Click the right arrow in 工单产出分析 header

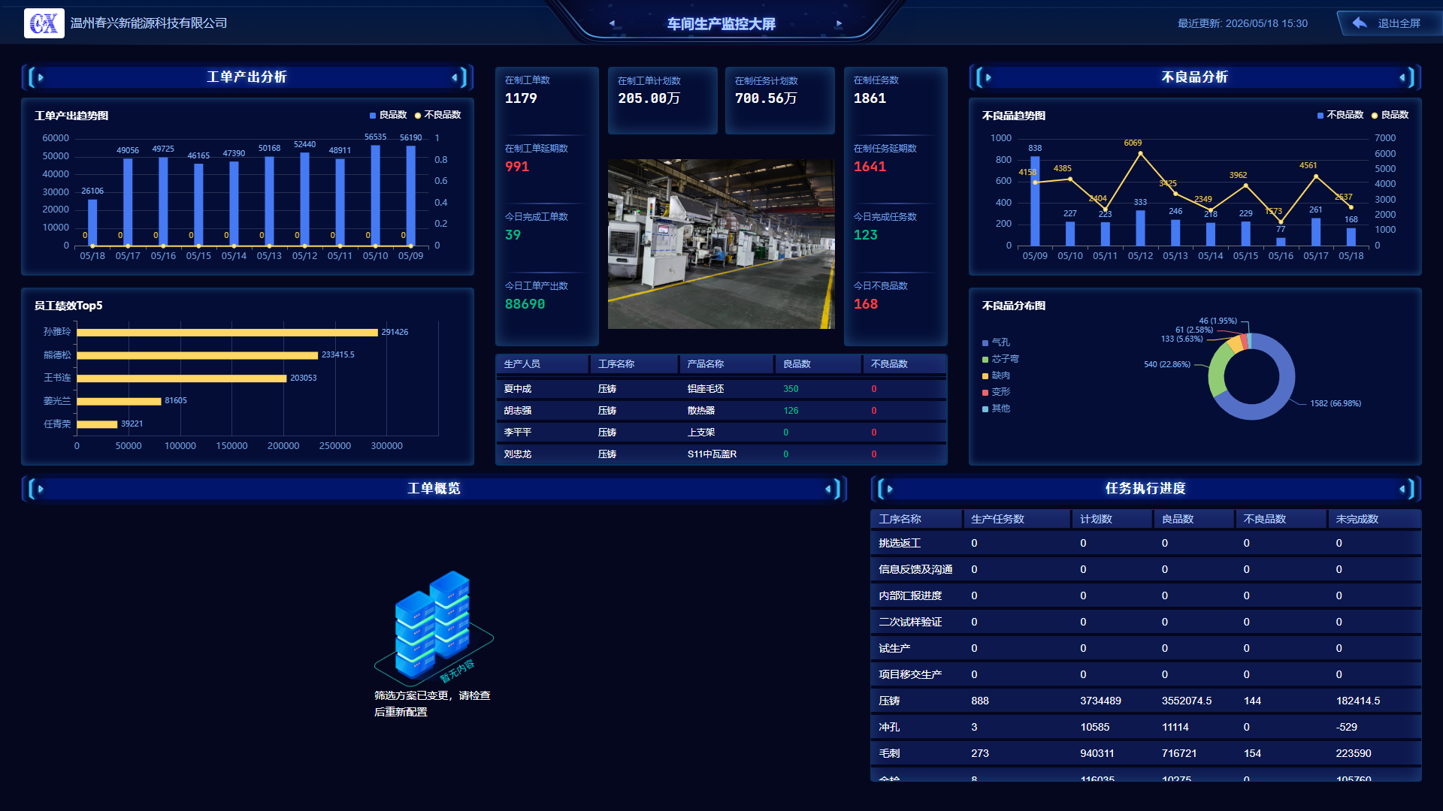(455, 77)
